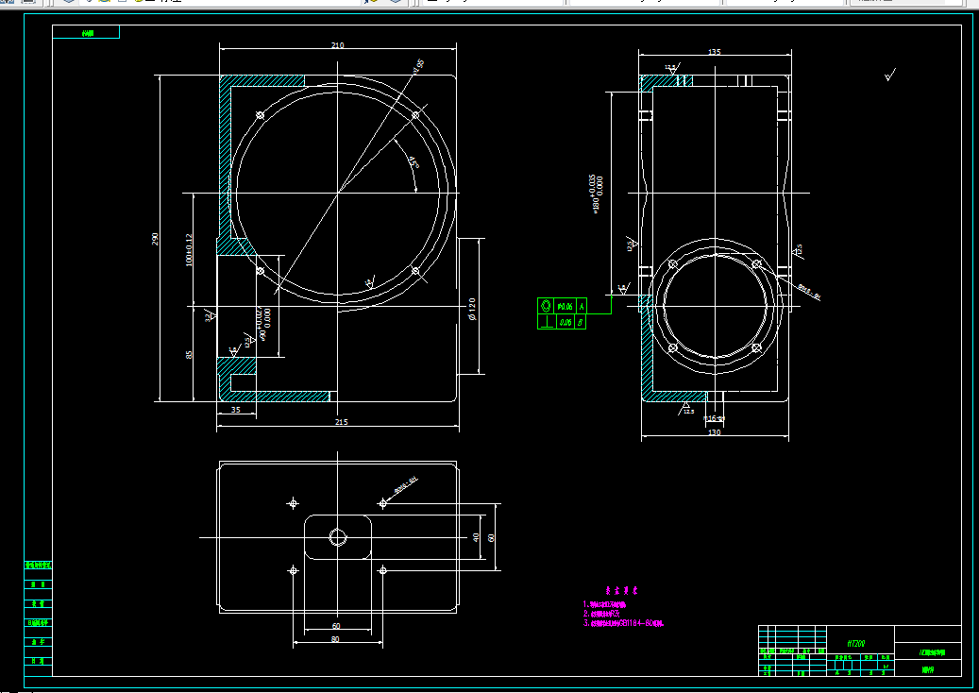Click the 40 dimension in bottom view
This screenshot has width=979, height=693.
476,537
